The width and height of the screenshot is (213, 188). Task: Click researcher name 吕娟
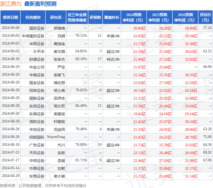tap(61, 36)
